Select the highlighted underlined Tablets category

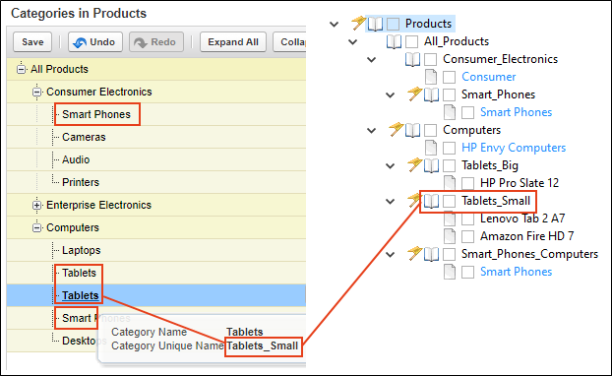point(80,295)
